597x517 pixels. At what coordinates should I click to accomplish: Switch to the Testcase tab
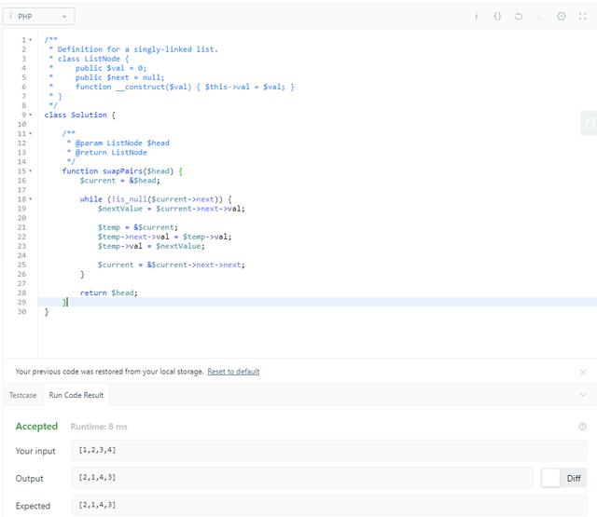click(22, 395)
